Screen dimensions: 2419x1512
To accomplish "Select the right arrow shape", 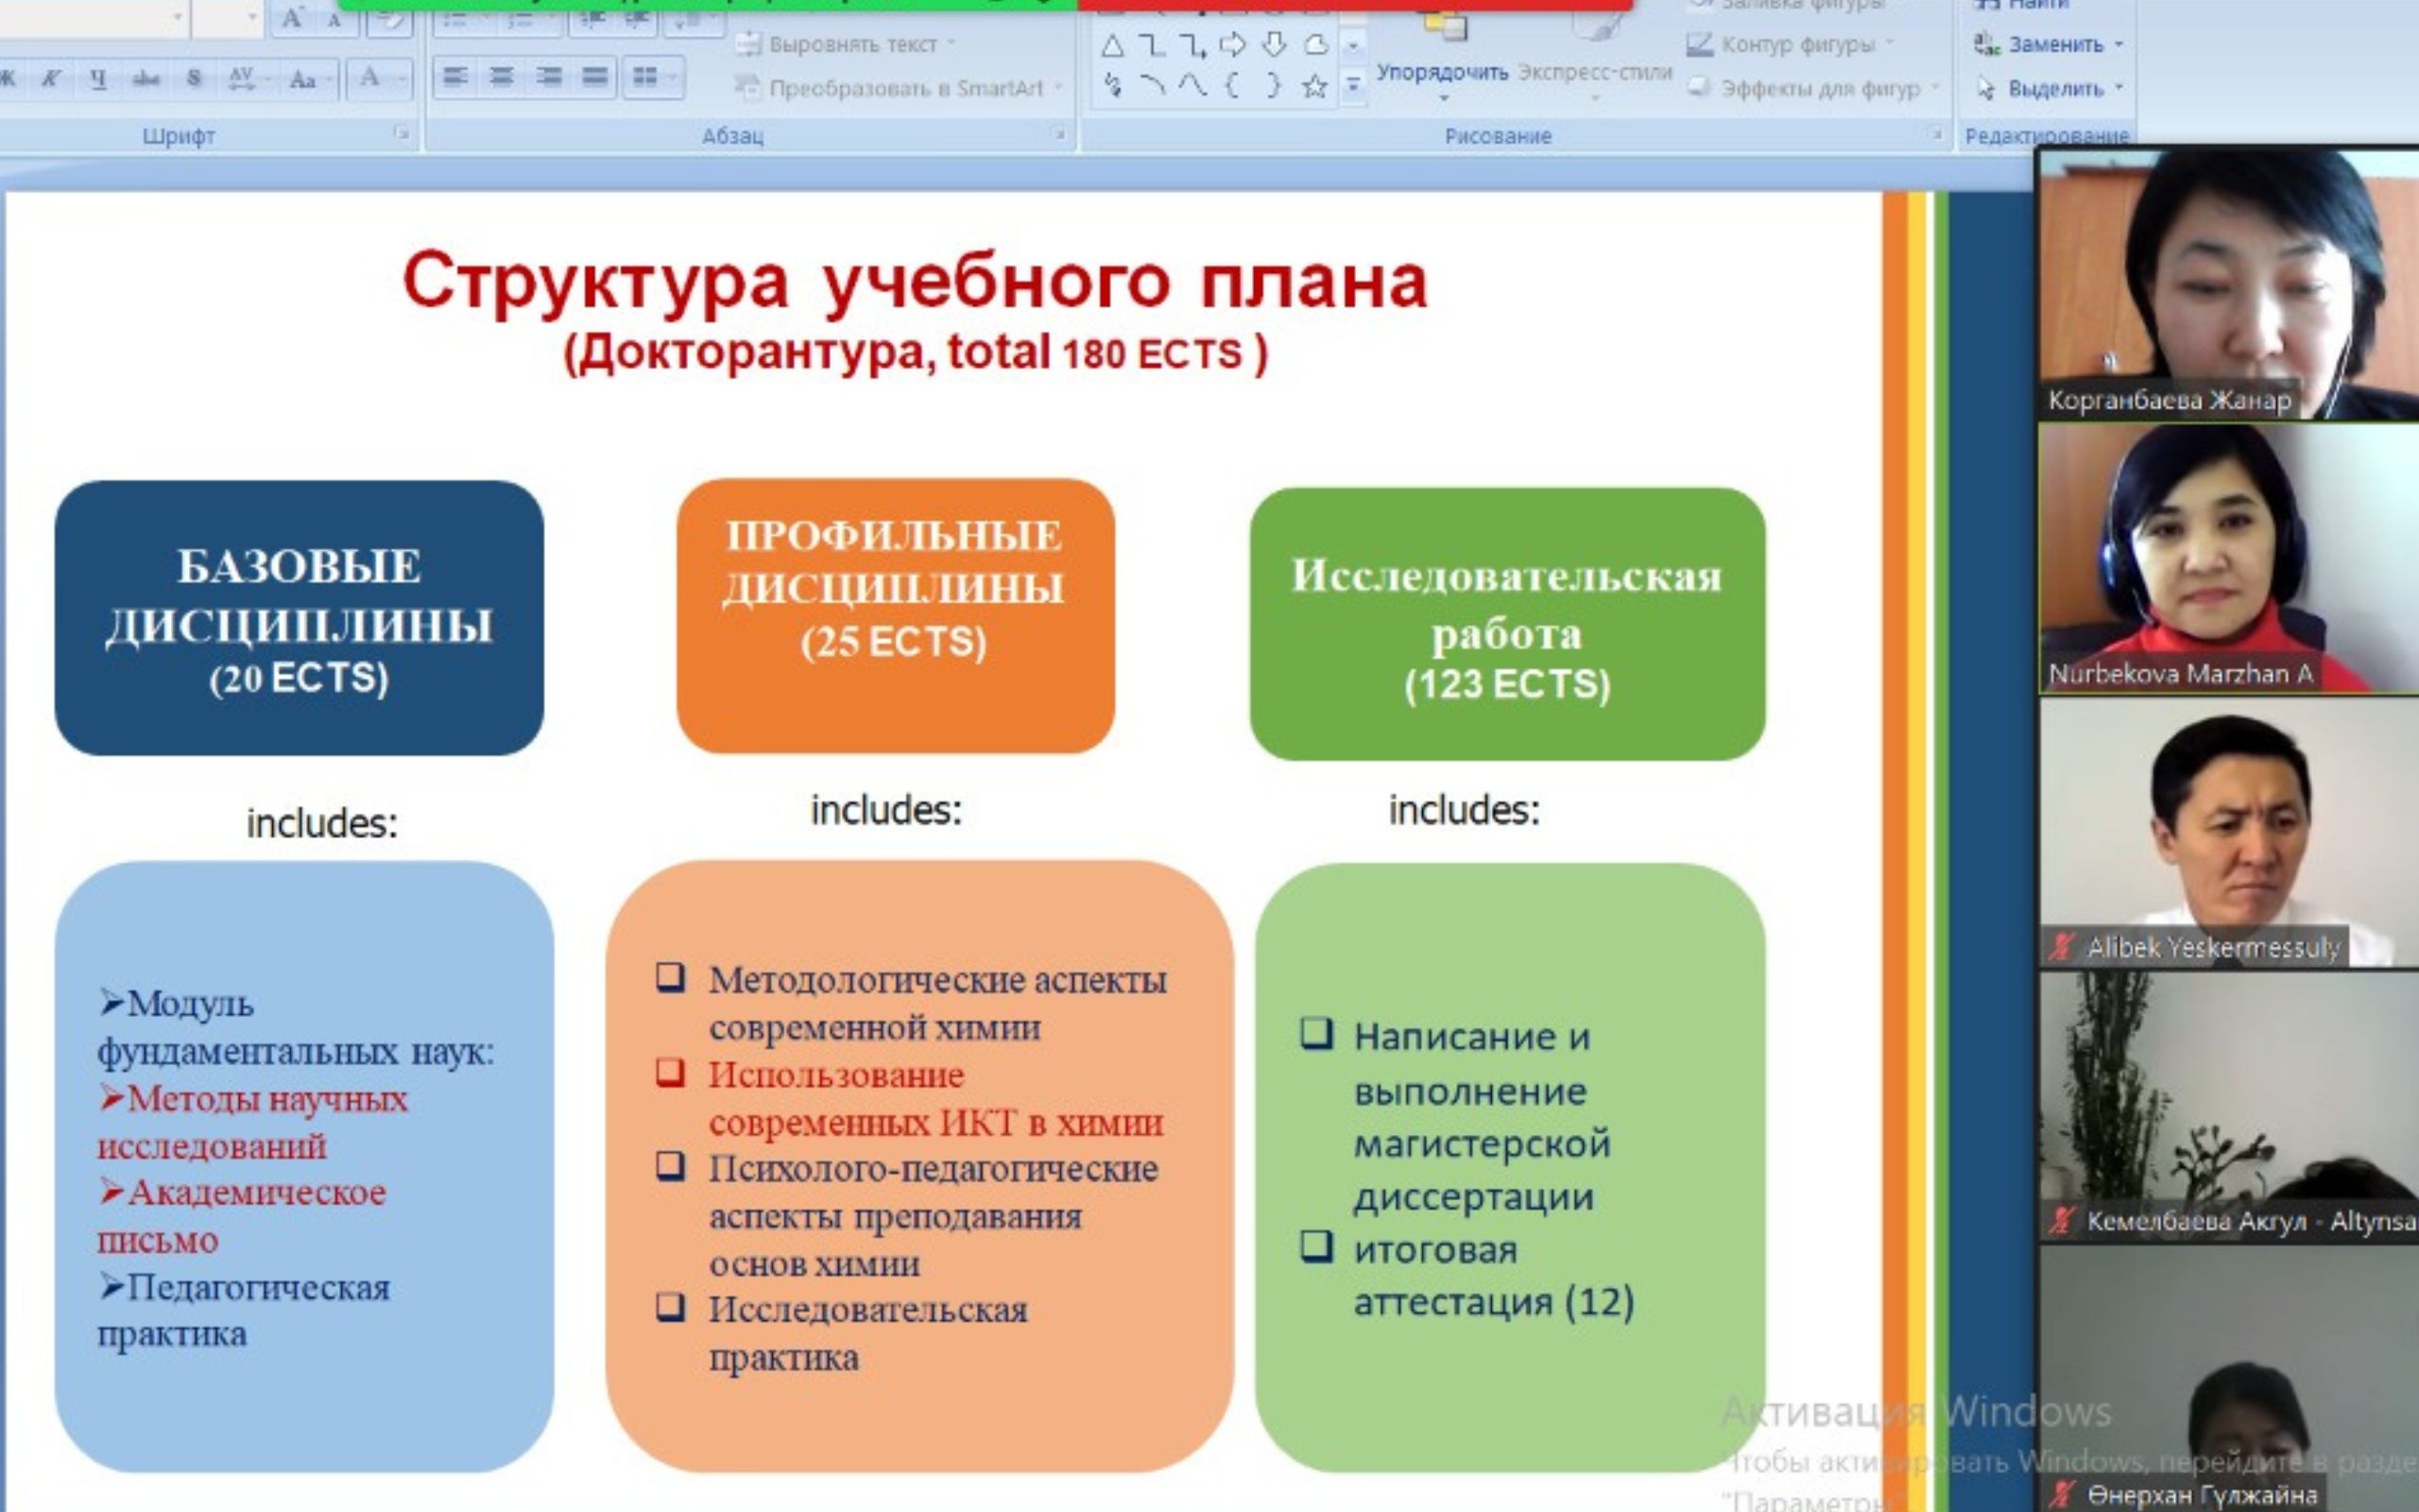I will pos(1232,45).
